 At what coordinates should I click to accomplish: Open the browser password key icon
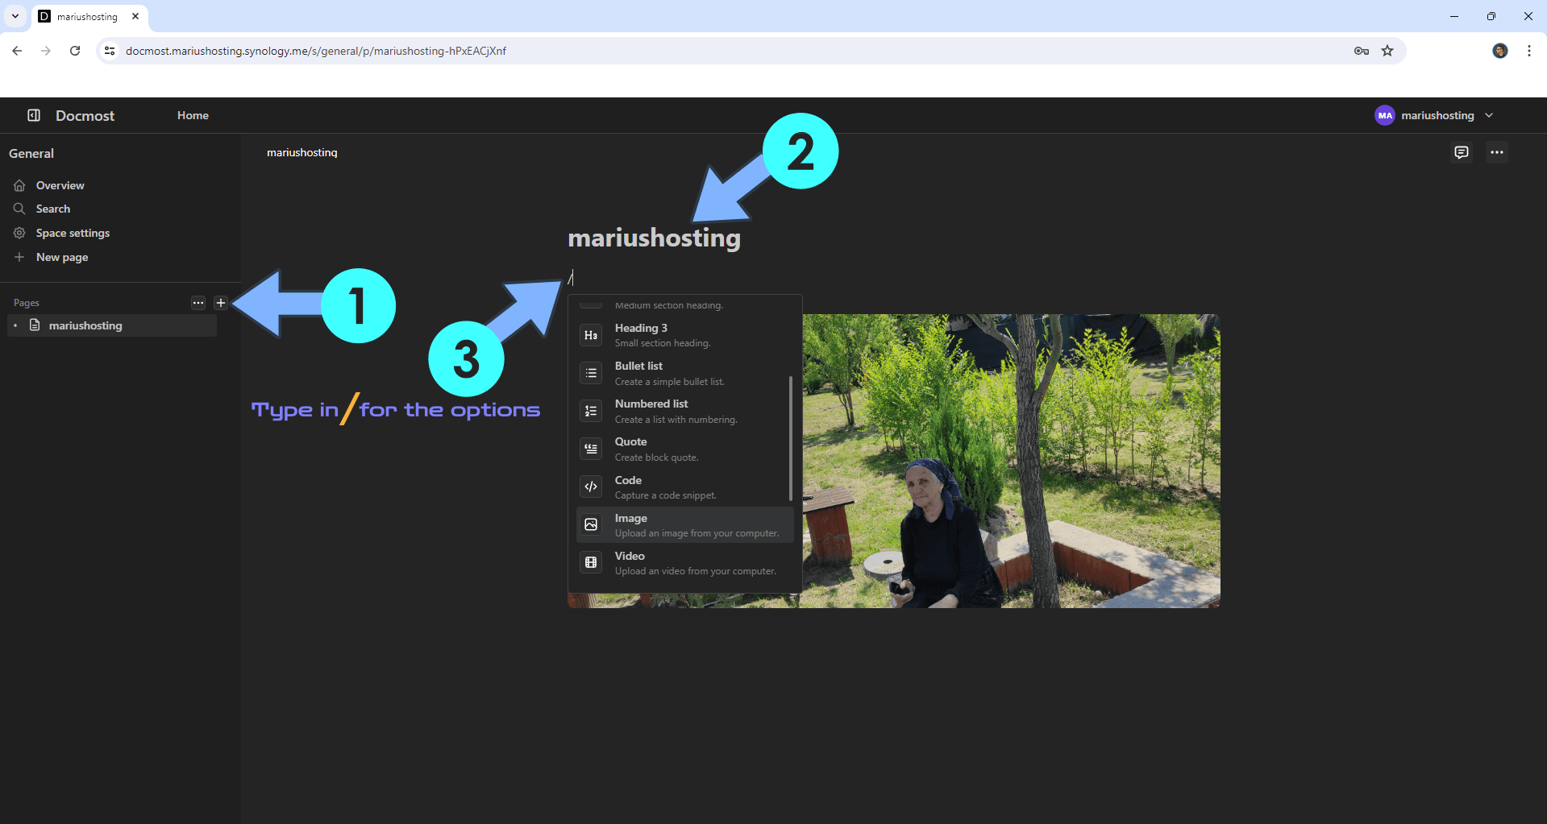tap(1362, 51)
